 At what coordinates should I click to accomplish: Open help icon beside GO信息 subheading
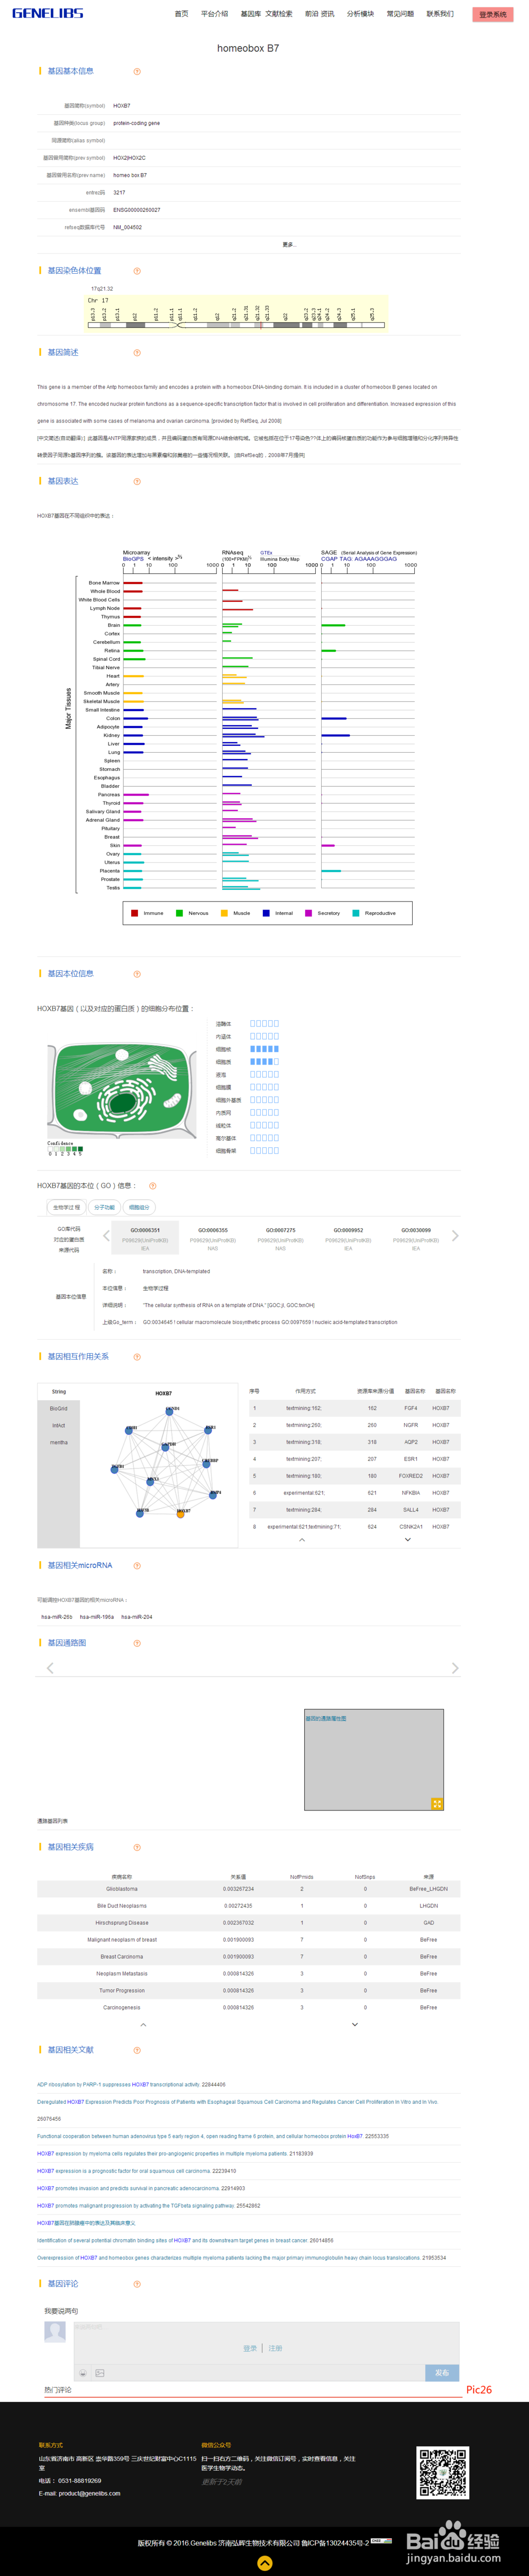tap(152, 1186)
